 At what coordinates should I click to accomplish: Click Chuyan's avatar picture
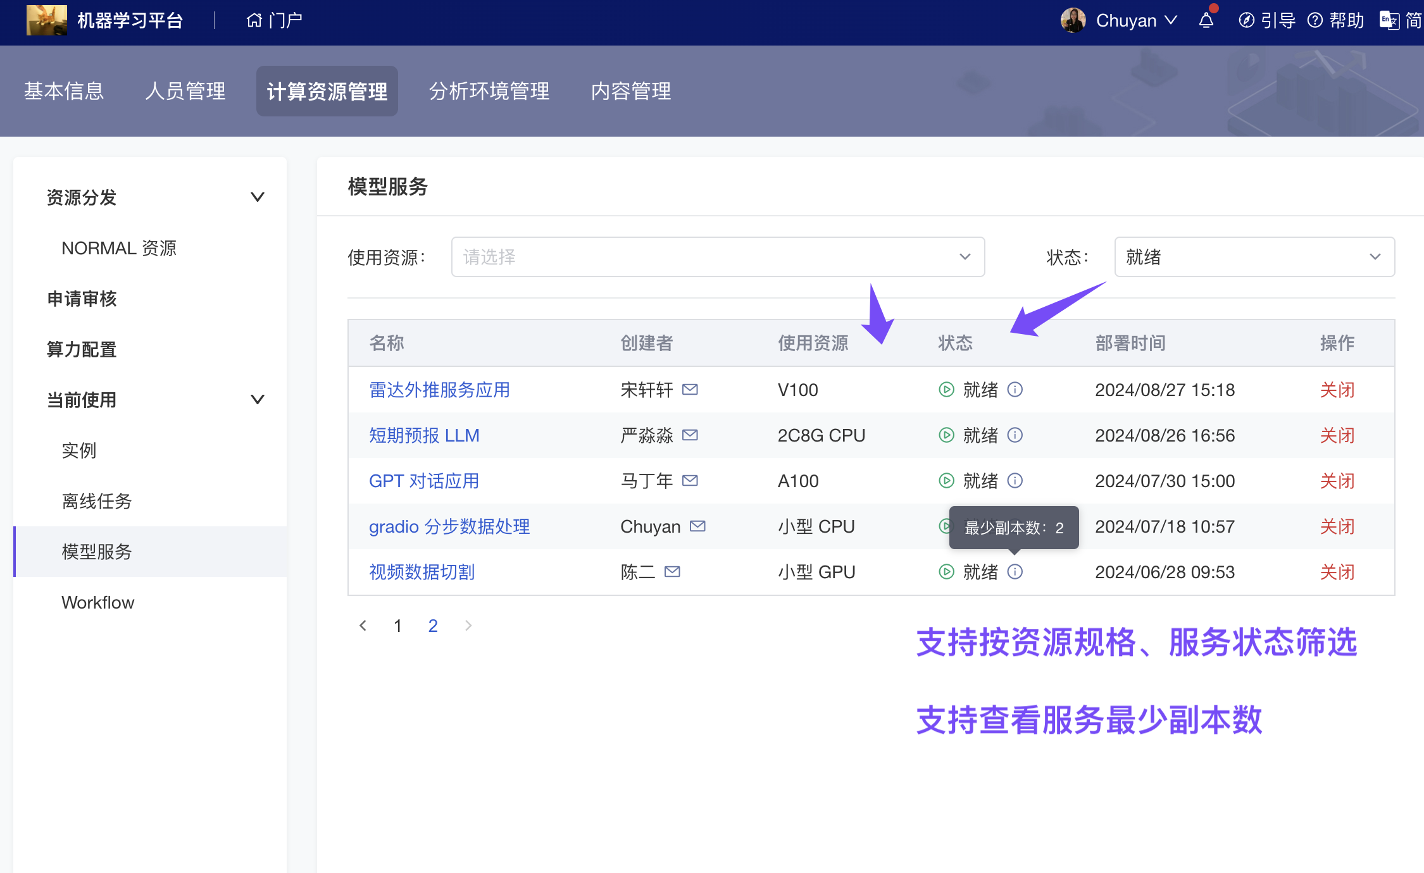coord(1073,20)
